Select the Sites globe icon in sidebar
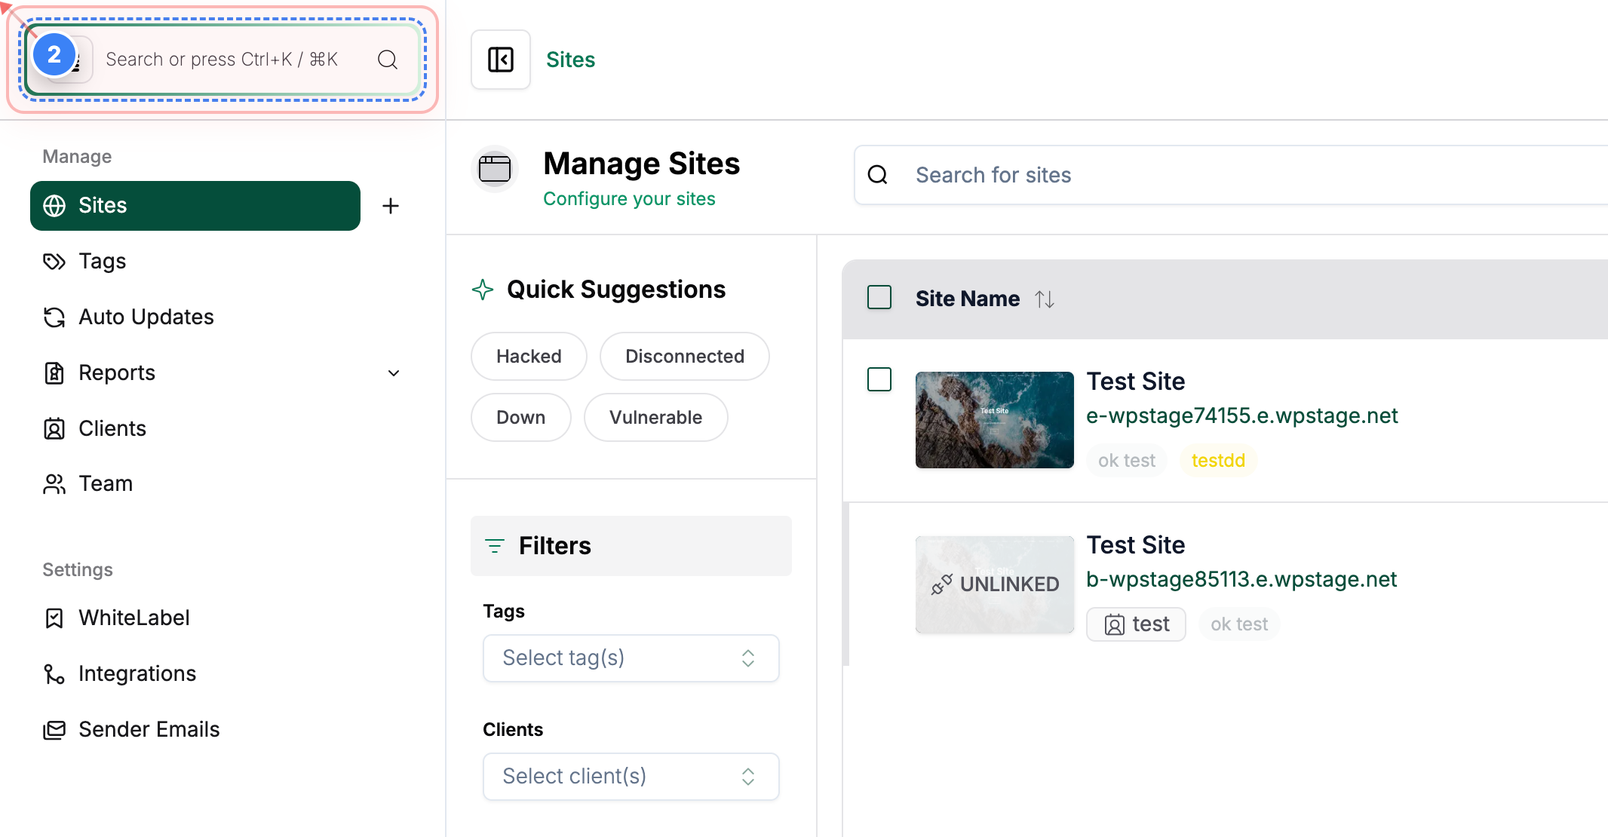 (x=55, y=205)
